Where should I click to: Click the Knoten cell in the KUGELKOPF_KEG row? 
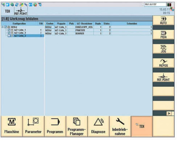coord(50,27)
